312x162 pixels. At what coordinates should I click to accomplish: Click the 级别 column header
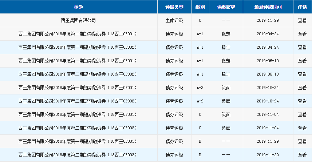pos(200,7)
